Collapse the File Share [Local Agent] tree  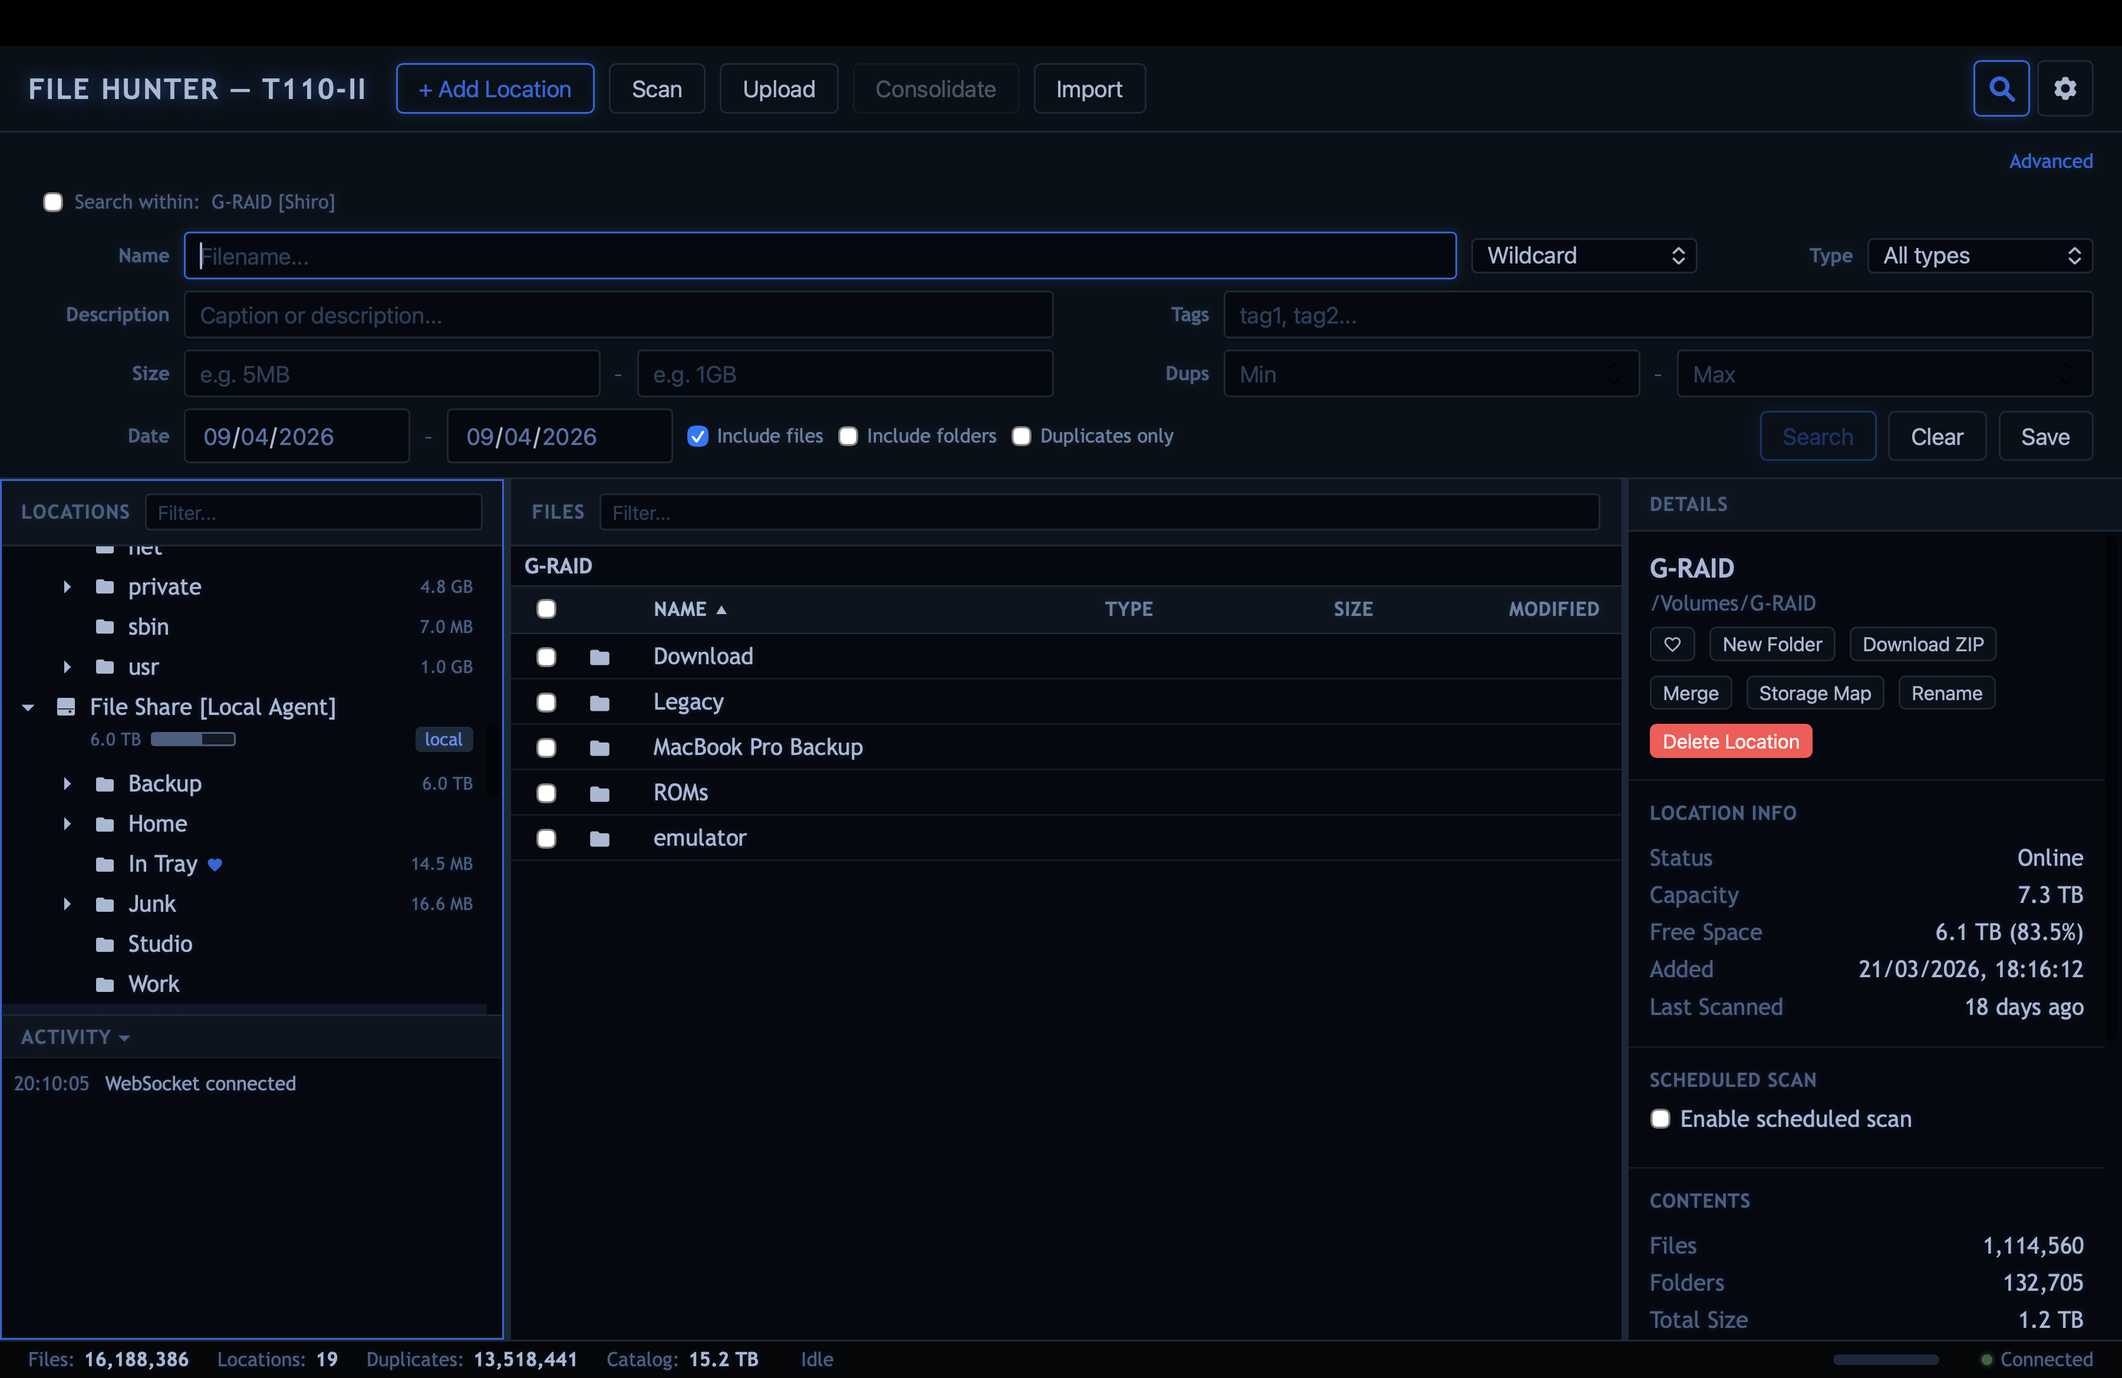pos(28,707)
